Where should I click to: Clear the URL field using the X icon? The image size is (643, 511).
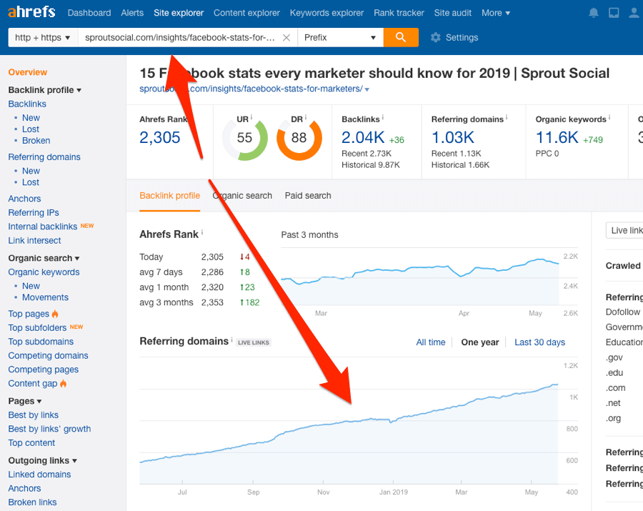click(286, 37)
